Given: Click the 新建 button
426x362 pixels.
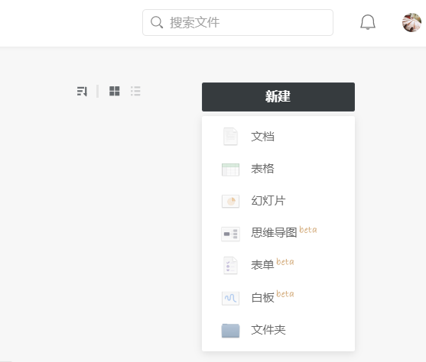Looking at the screenshot, I should (278, 97).
